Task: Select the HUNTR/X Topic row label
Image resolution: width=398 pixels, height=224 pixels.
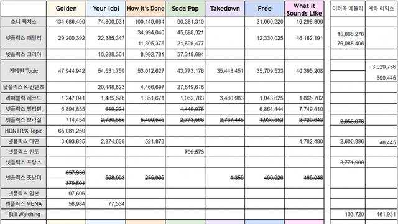Action: 24,131
